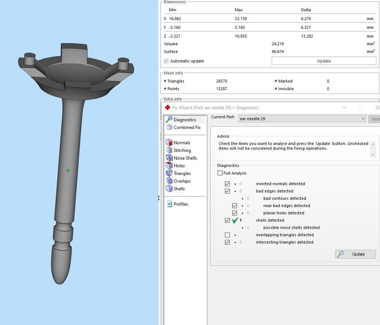Open the Profiles page label

coord(181,204)
